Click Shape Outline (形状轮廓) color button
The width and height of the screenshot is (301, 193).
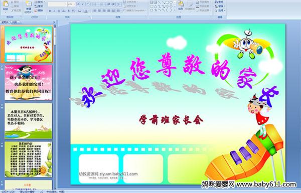click(203, 6)
